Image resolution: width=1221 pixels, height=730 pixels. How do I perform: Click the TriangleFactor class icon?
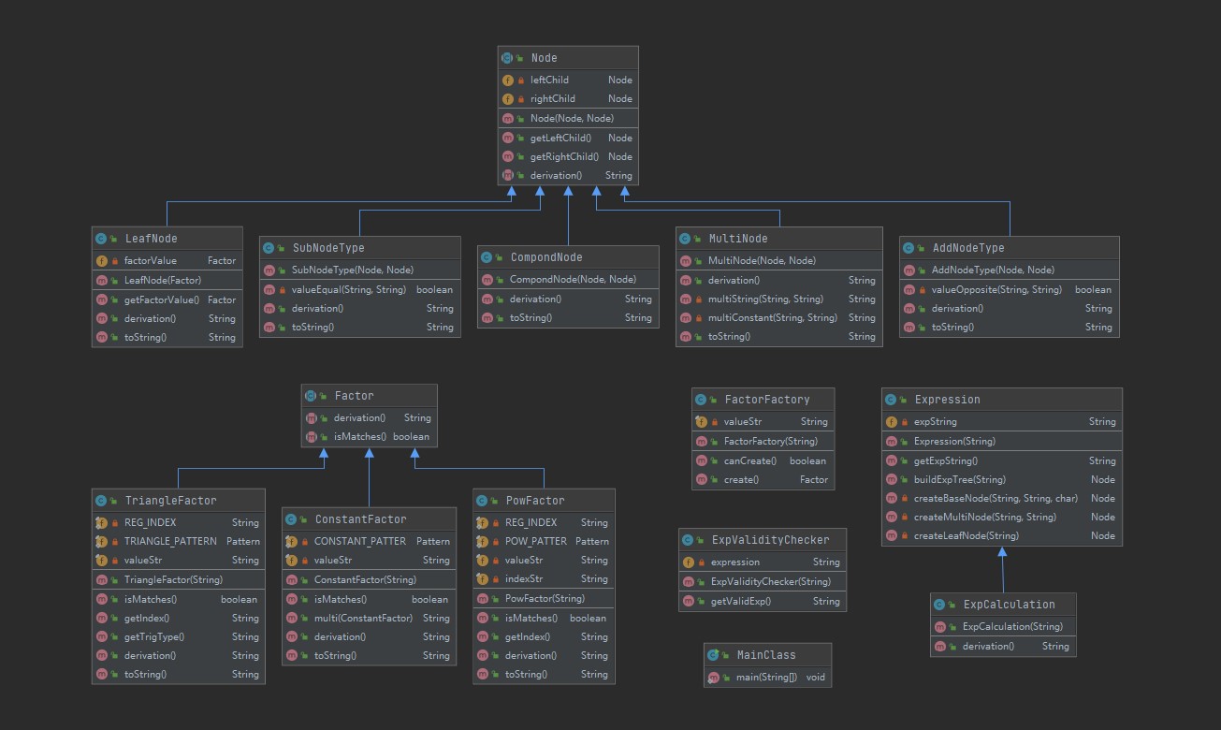point(102,501)
